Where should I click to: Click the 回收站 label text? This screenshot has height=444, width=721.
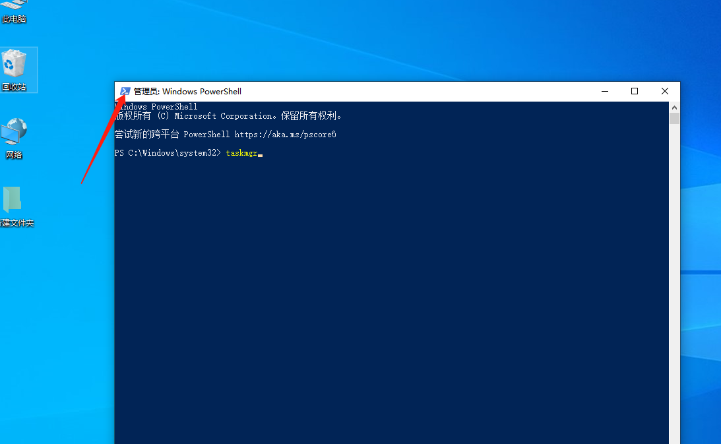[14, 87]
